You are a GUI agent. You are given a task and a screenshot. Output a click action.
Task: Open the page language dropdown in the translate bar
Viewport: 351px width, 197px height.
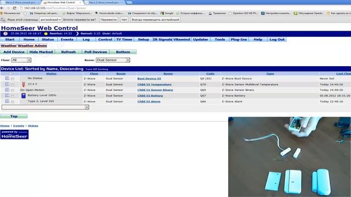point(50,20)
